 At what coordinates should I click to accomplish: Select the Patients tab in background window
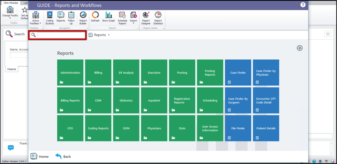tap(12, 69)
